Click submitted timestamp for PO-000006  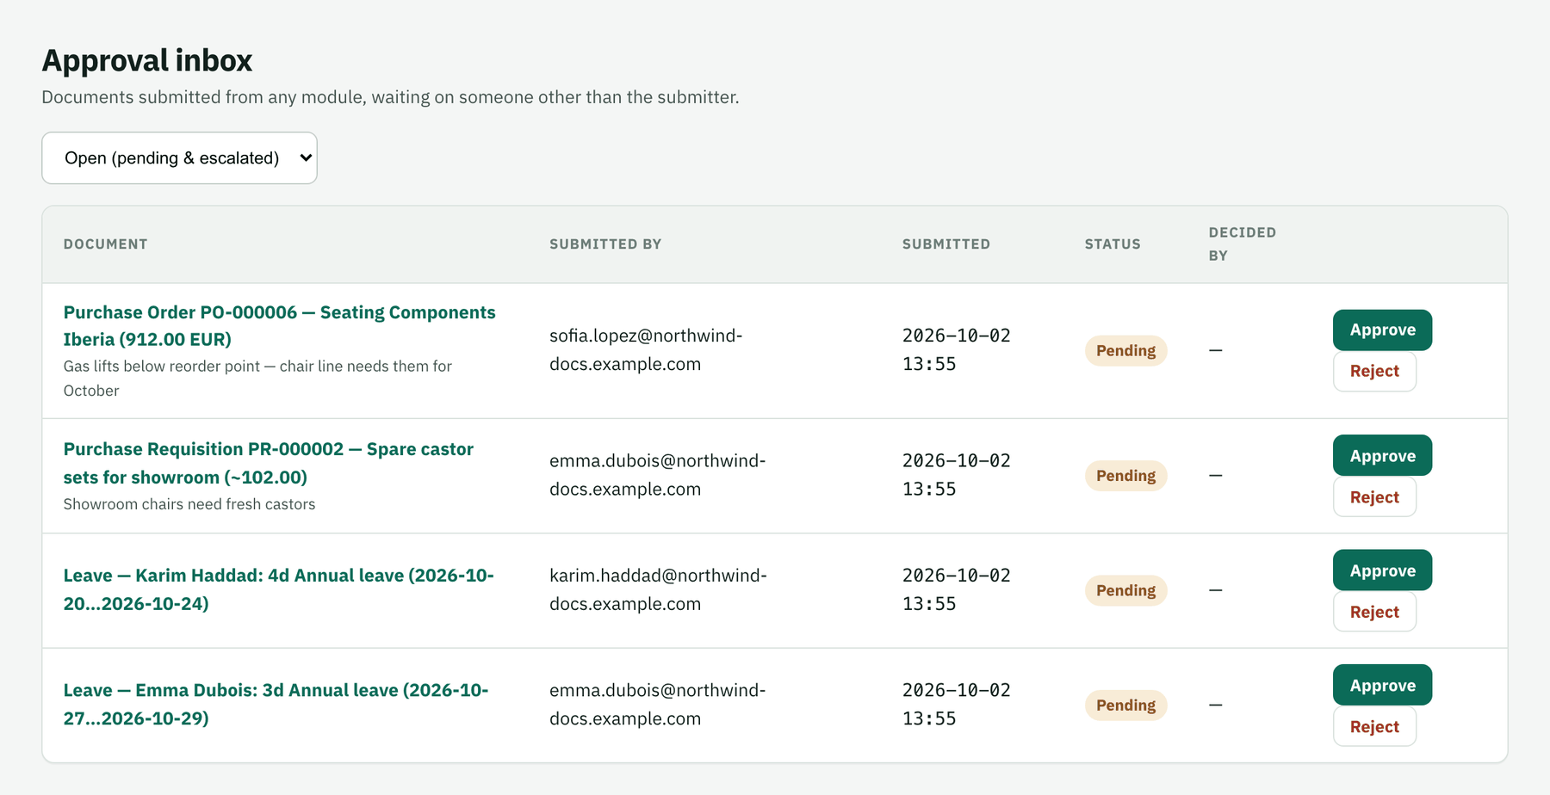pos(957,349)
